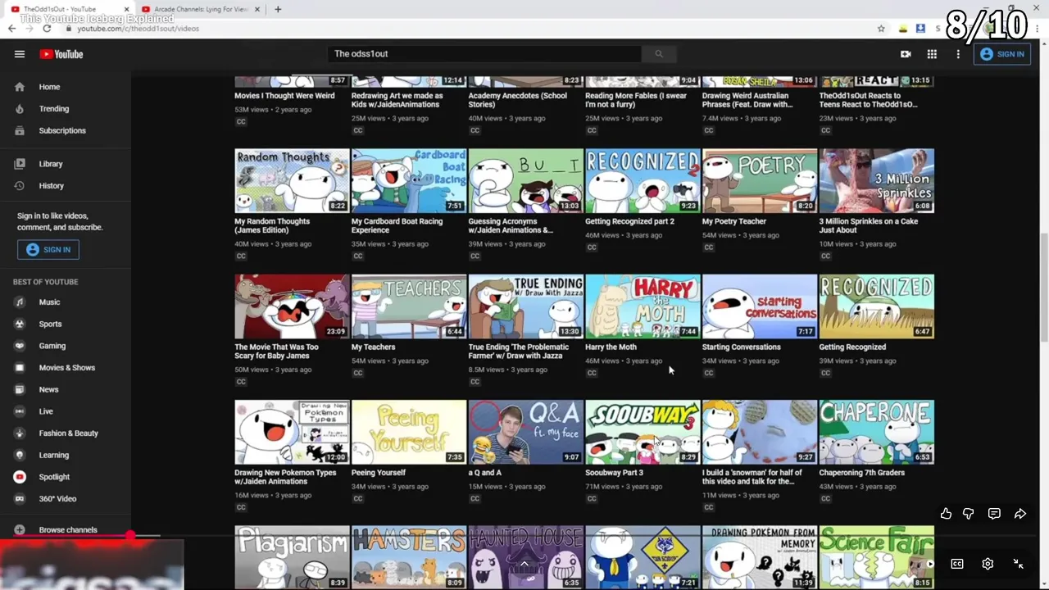Screen dimensions: 1049x590
Task: Click the page vertical scrollbar
Action: (1043, 287)
